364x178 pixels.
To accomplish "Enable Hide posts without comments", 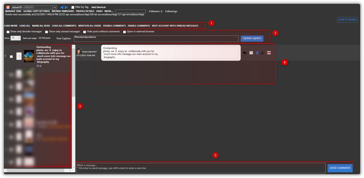I will coord(84,32).
